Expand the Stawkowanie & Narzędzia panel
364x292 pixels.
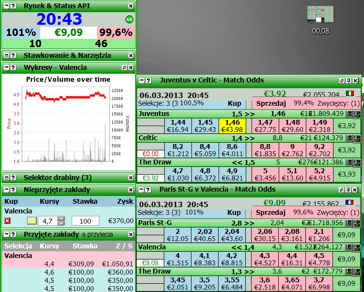[x=7, y=55]
